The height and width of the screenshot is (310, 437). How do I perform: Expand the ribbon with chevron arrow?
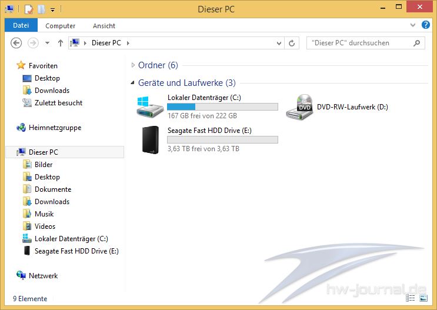(x=413, y=26)
